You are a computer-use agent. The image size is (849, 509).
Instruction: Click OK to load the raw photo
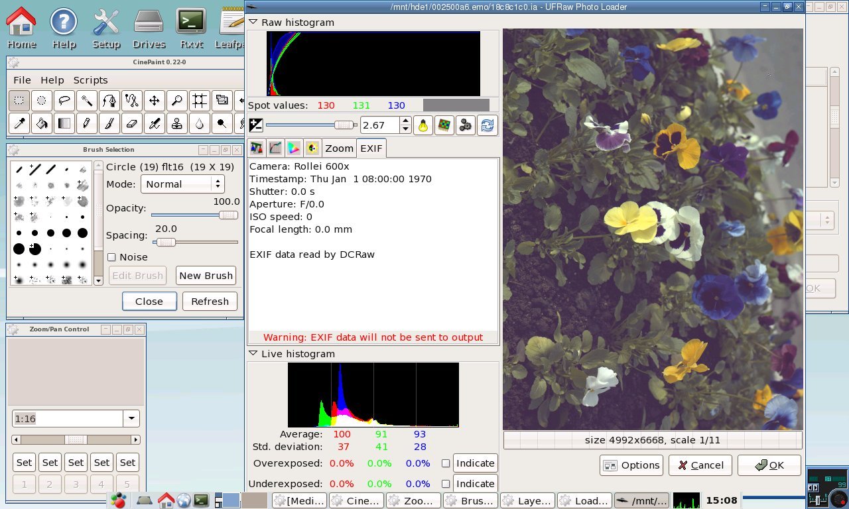point(769,465)
